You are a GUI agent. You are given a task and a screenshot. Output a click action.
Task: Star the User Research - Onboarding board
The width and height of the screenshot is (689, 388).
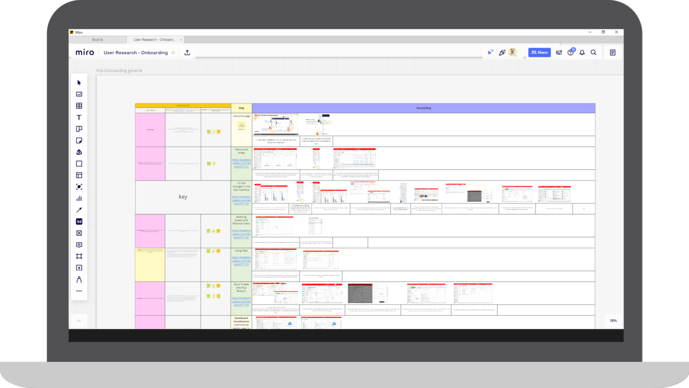[x=173, y=53]
